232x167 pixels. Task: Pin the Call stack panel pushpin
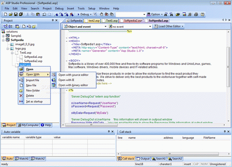click(x=225, y=132)
